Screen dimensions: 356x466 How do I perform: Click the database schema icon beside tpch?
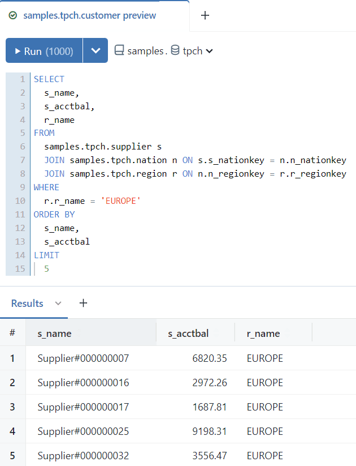point(175,51)
